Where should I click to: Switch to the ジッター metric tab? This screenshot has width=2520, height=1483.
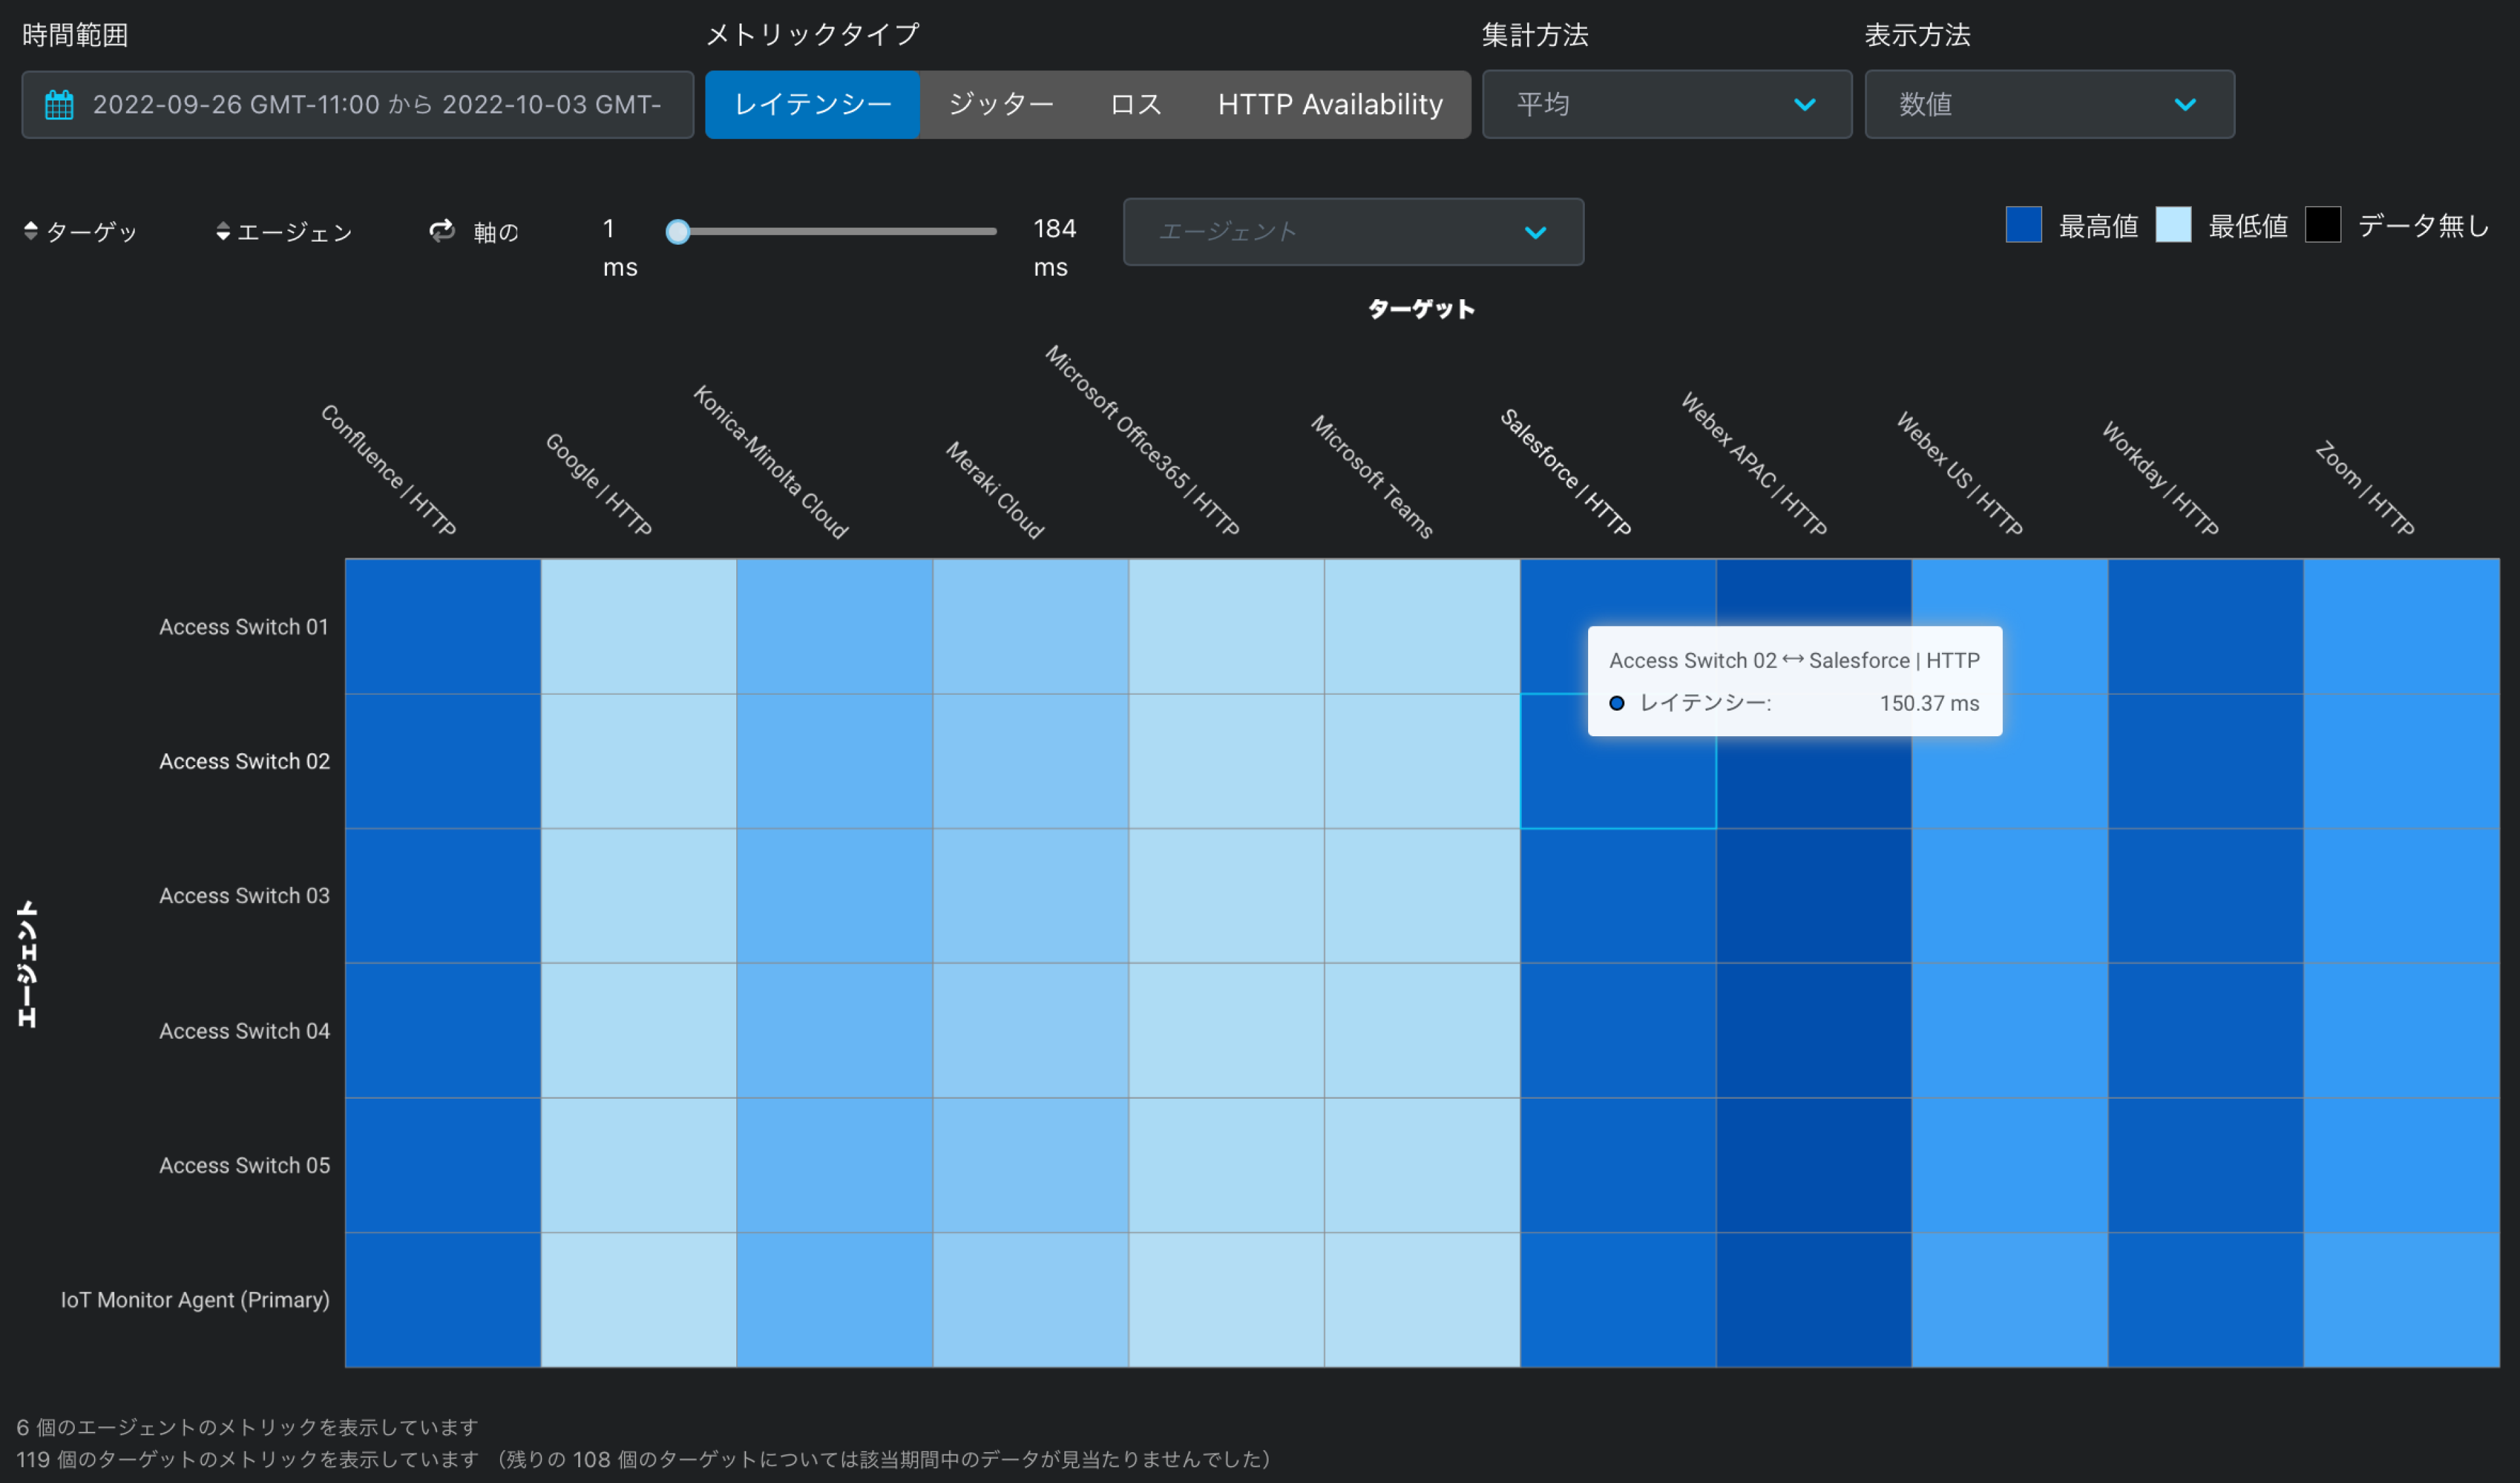click(x=1000, y=104)
